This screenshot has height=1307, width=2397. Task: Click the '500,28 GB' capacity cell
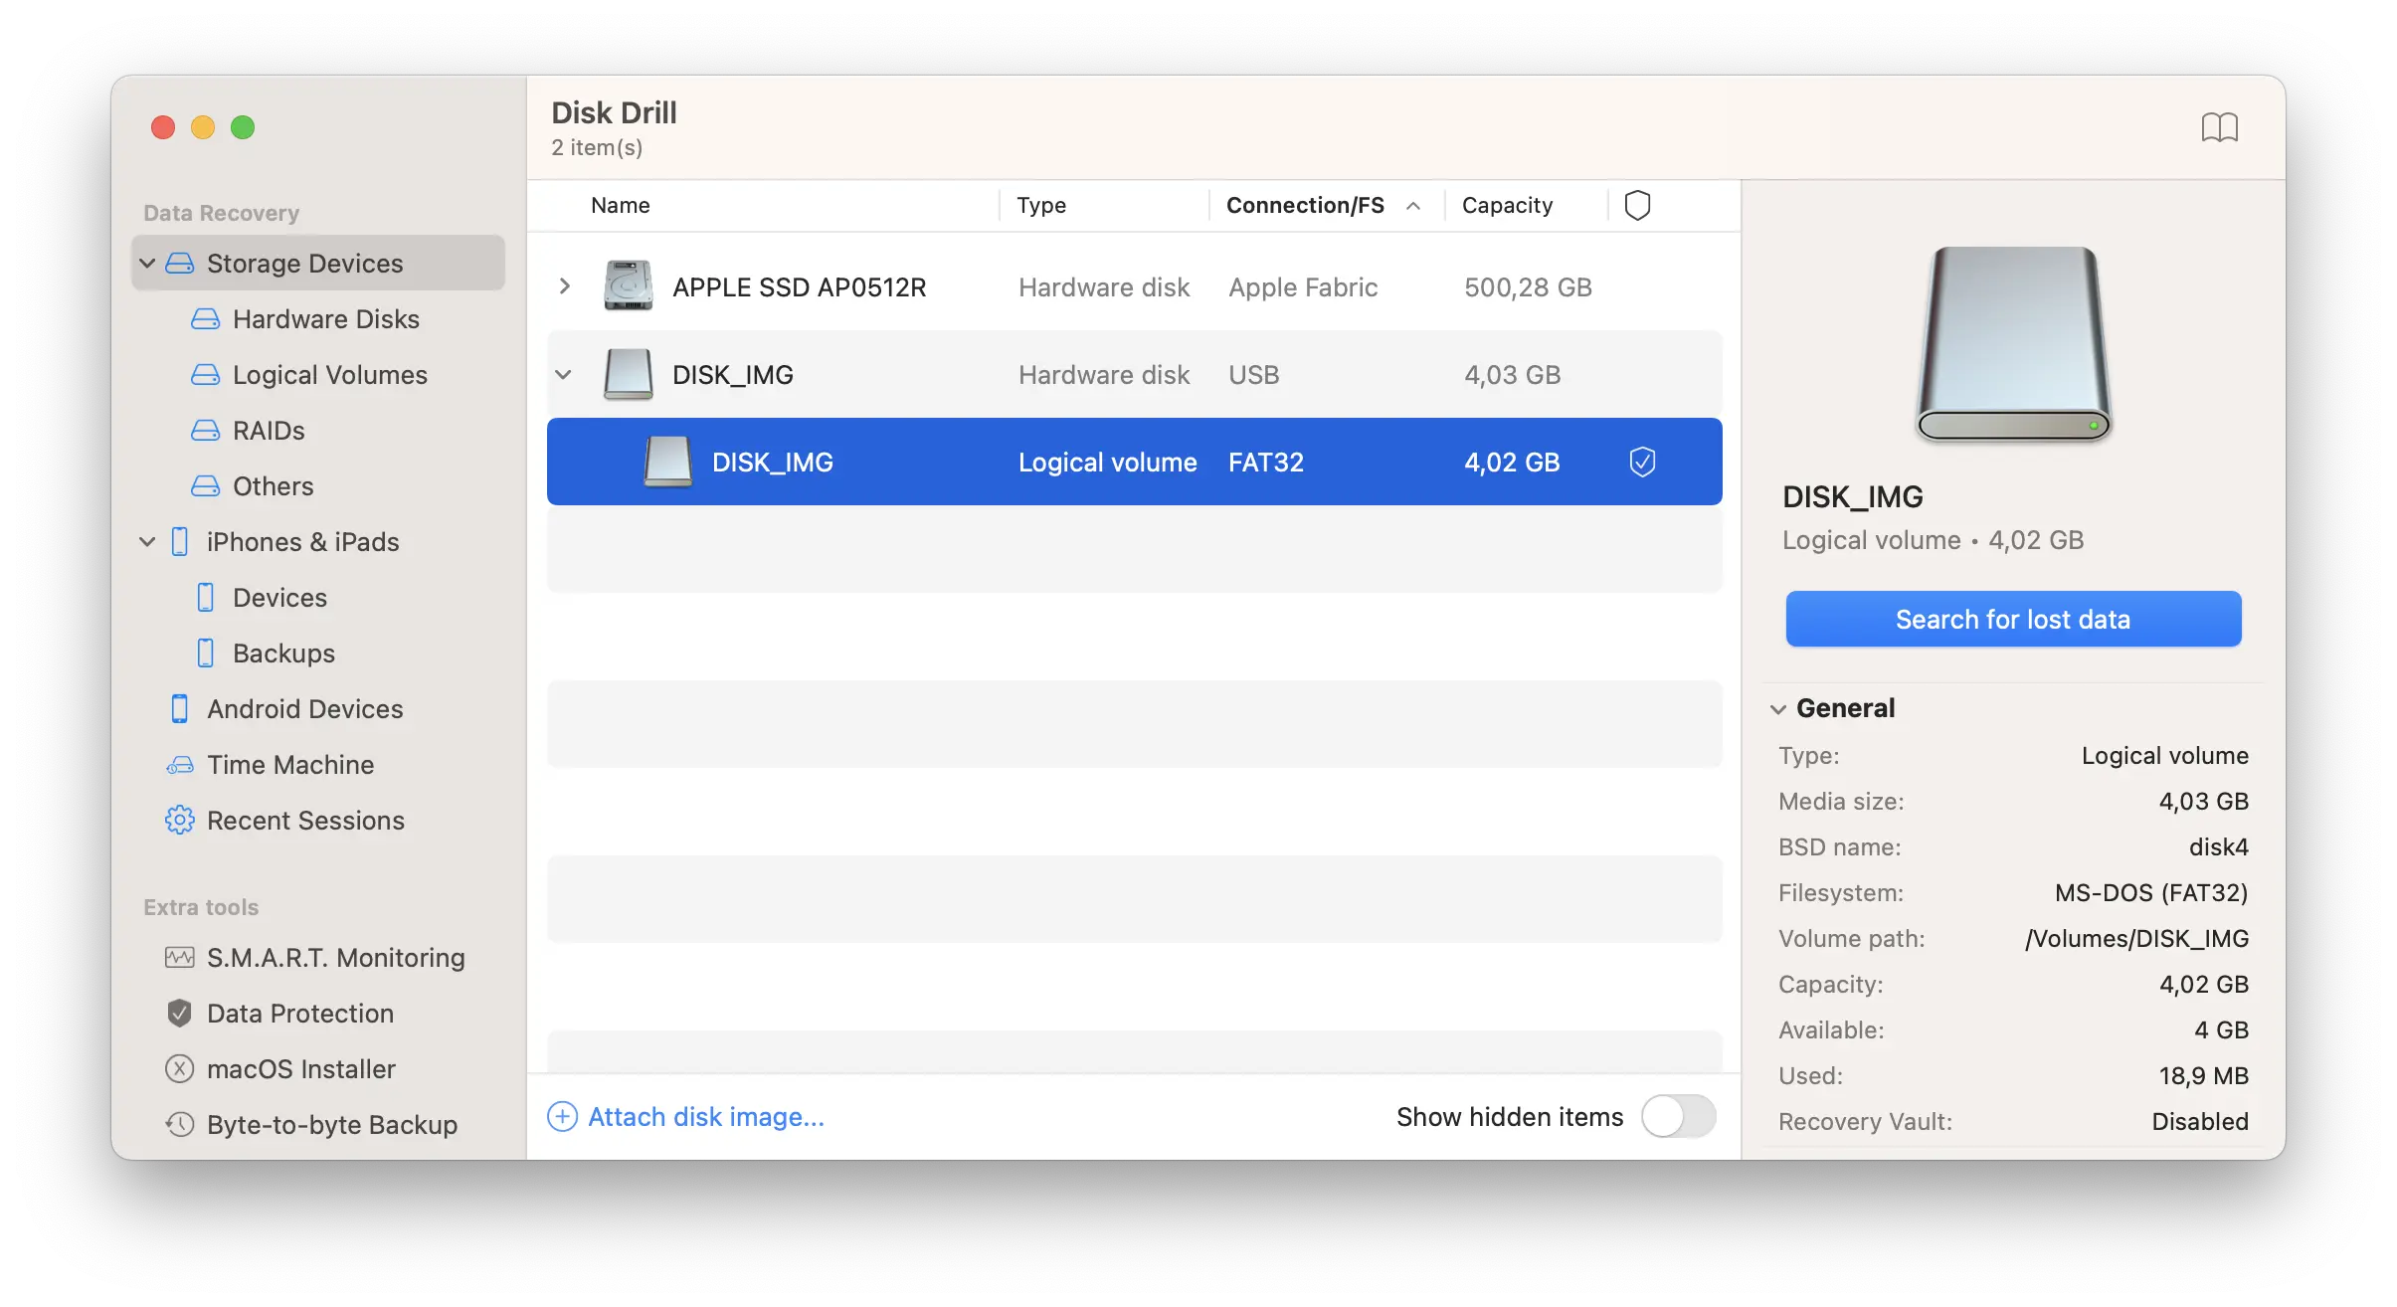coord(1528,286)
